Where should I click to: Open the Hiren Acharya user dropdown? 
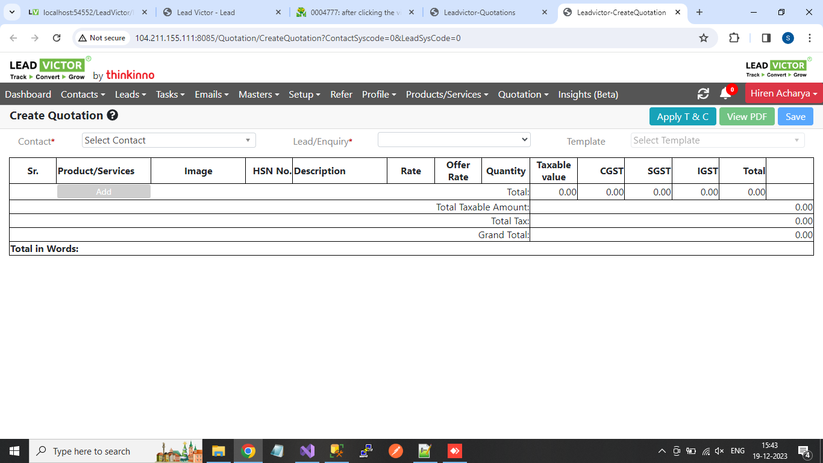coord(784,93)
